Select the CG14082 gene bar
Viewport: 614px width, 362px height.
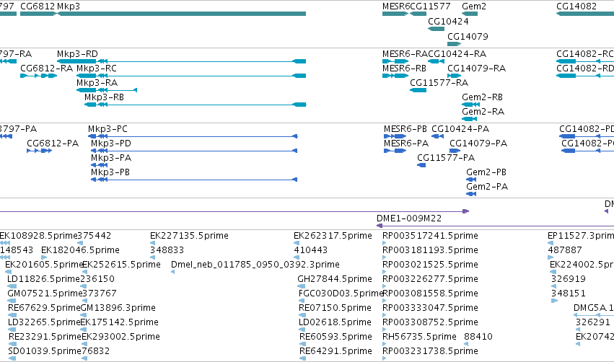click(585, 14)
